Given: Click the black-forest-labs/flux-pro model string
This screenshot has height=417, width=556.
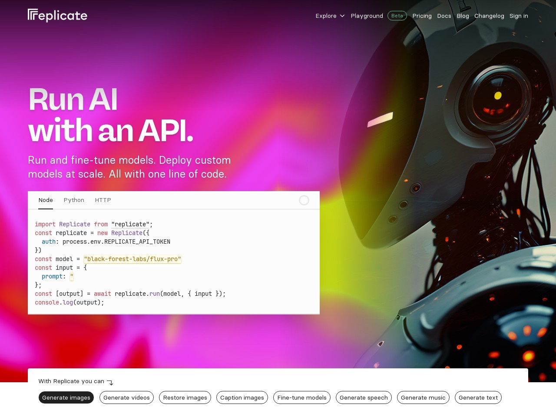Looking at the screenshot, I should click(x=132, y=259).
